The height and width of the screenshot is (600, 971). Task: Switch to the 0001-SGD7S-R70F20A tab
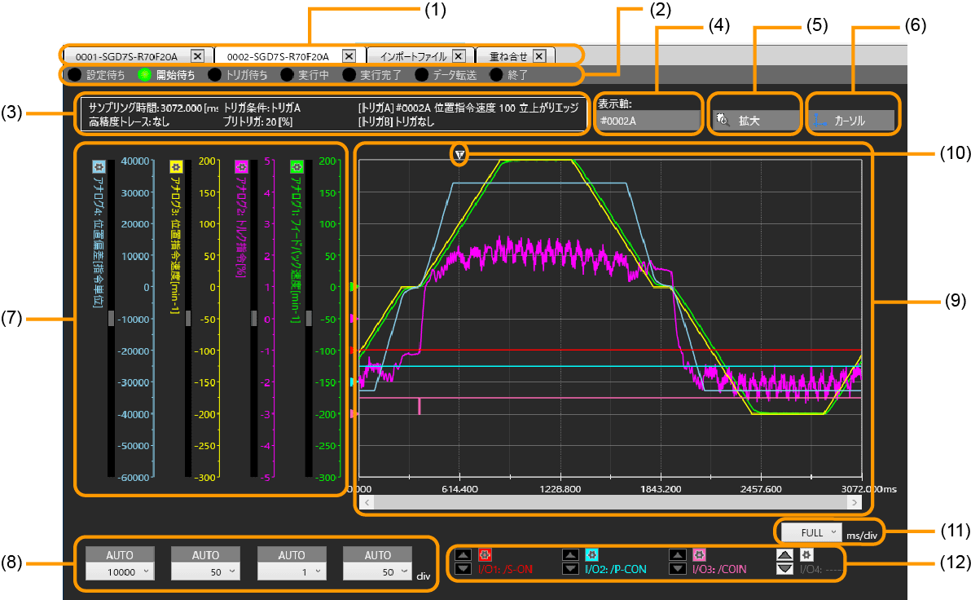(126, 56)
